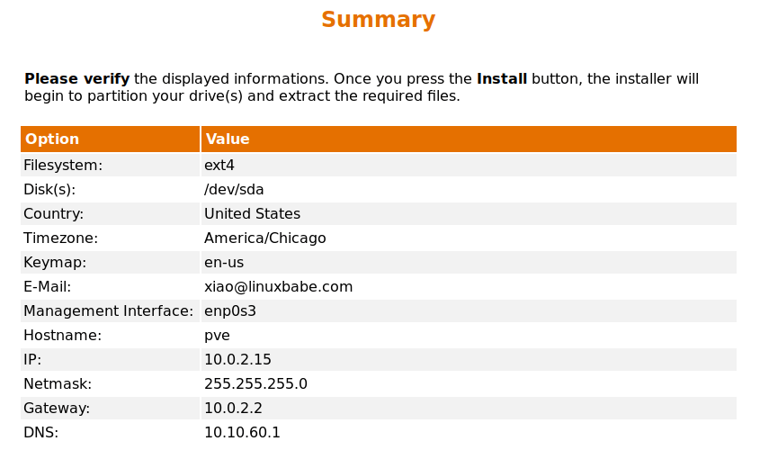The image size is (778, 450).
Task: Select the 10.0.2.2 gateway value
Action: (233, 409)
